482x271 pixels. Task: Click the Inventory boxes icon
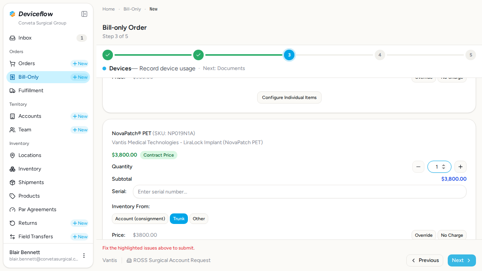tap(12, 169)
